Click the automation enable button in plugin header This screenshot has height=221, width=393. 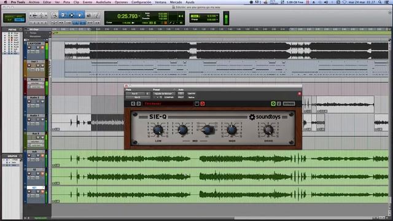coord(181,94)
